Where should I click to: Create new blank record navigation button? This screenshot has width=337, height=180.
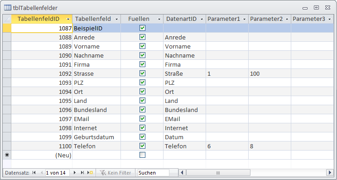(90, 172)
